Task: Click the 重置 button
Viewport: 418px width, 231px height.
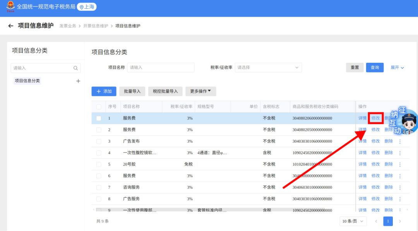Action: tap(355, 67)
